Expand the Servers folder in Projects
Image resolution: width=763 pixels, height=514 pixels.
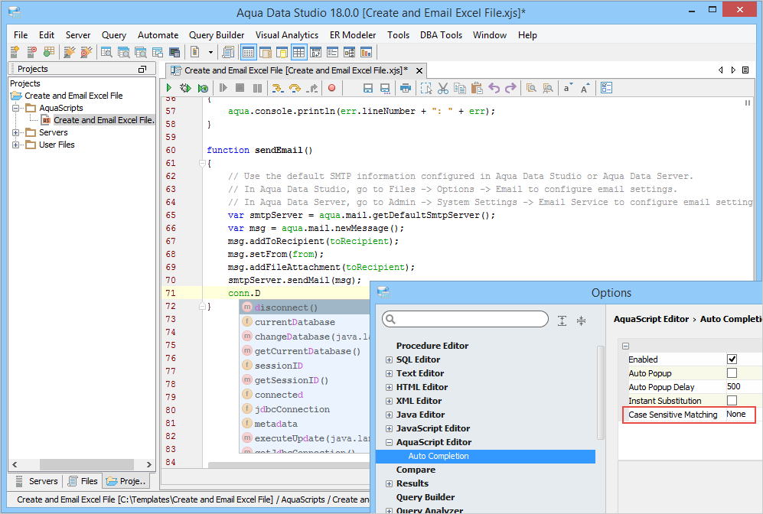tap(16, 133)
